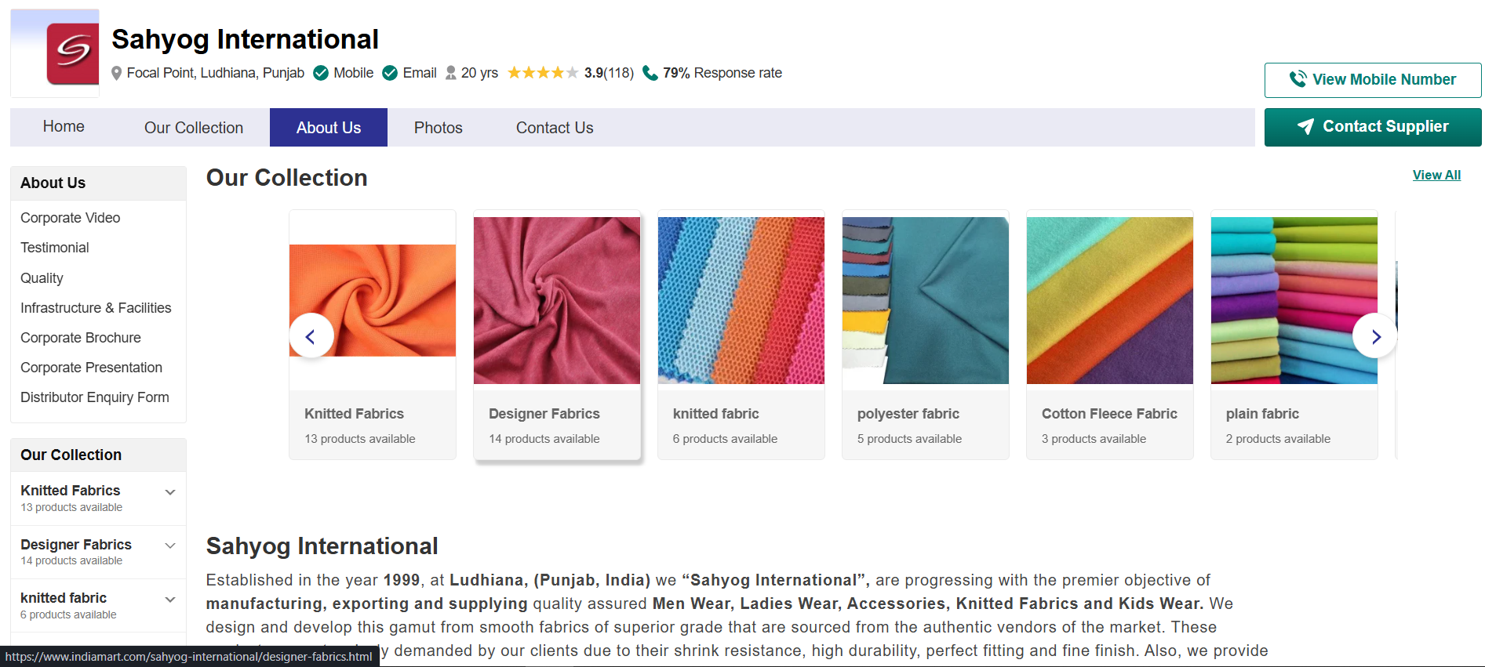Click the Designer Fabrics card title

544,414
